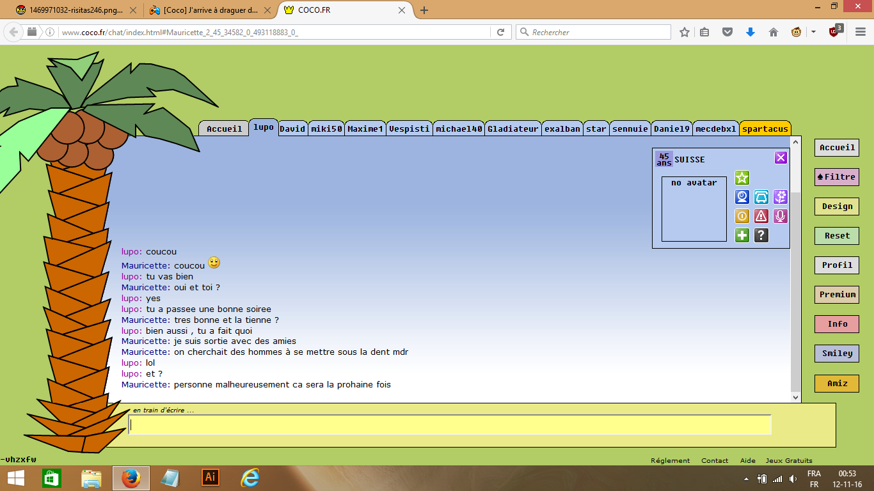The width and height of the screenshot is (874, 491).
Task: Click the Greasemonkey monkey icon
Action: 796,32
